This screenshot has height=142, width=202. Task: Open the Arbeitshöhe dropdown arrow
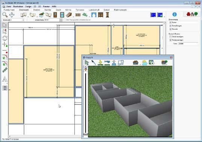61,20
